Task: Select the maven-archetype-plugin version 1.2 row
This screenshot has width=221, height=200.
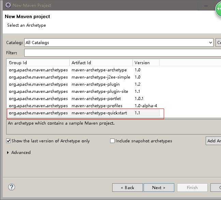Action: pos(83,84)
